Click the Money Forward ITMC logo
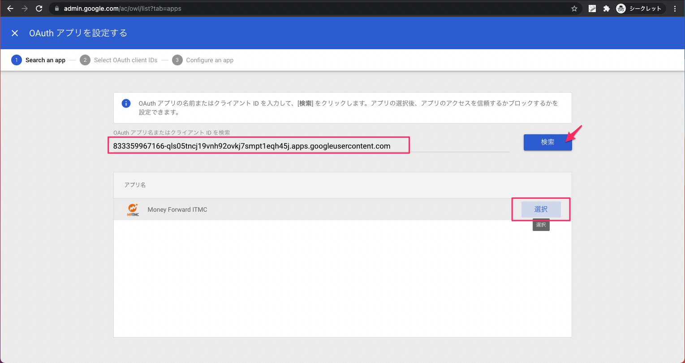 click(x=132, y=209)
